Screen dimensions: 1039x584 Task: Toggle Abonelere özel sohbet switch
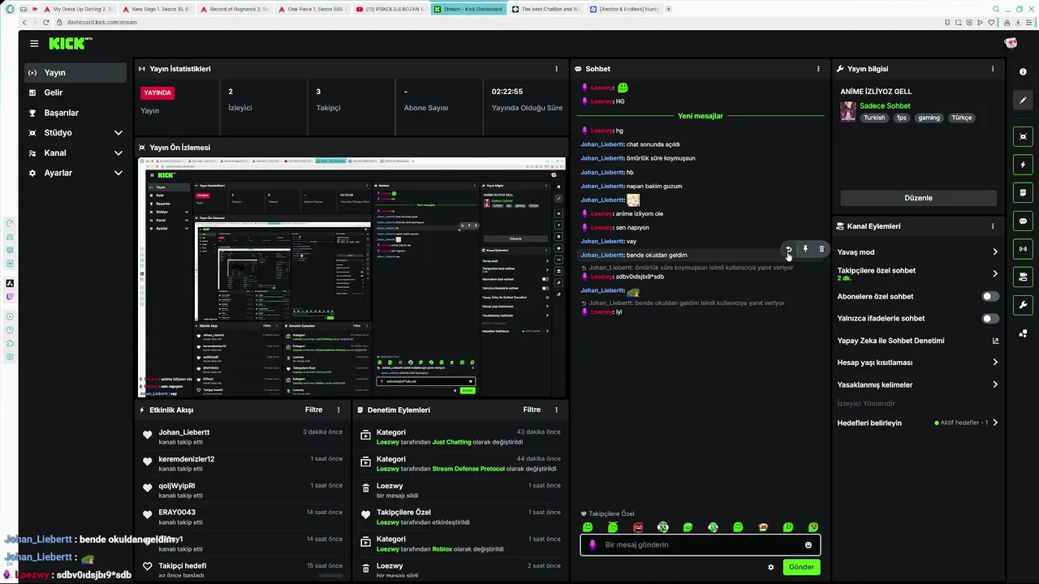click(990, 297)
